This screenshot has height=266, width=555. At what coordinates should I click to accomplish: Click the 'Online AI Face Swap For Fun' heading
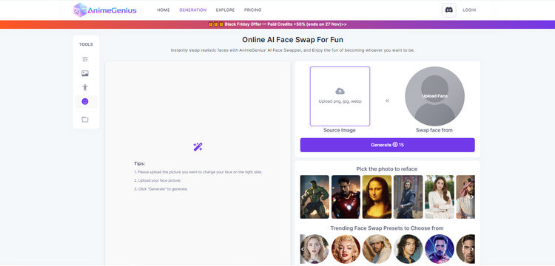[x=292, y=40]
